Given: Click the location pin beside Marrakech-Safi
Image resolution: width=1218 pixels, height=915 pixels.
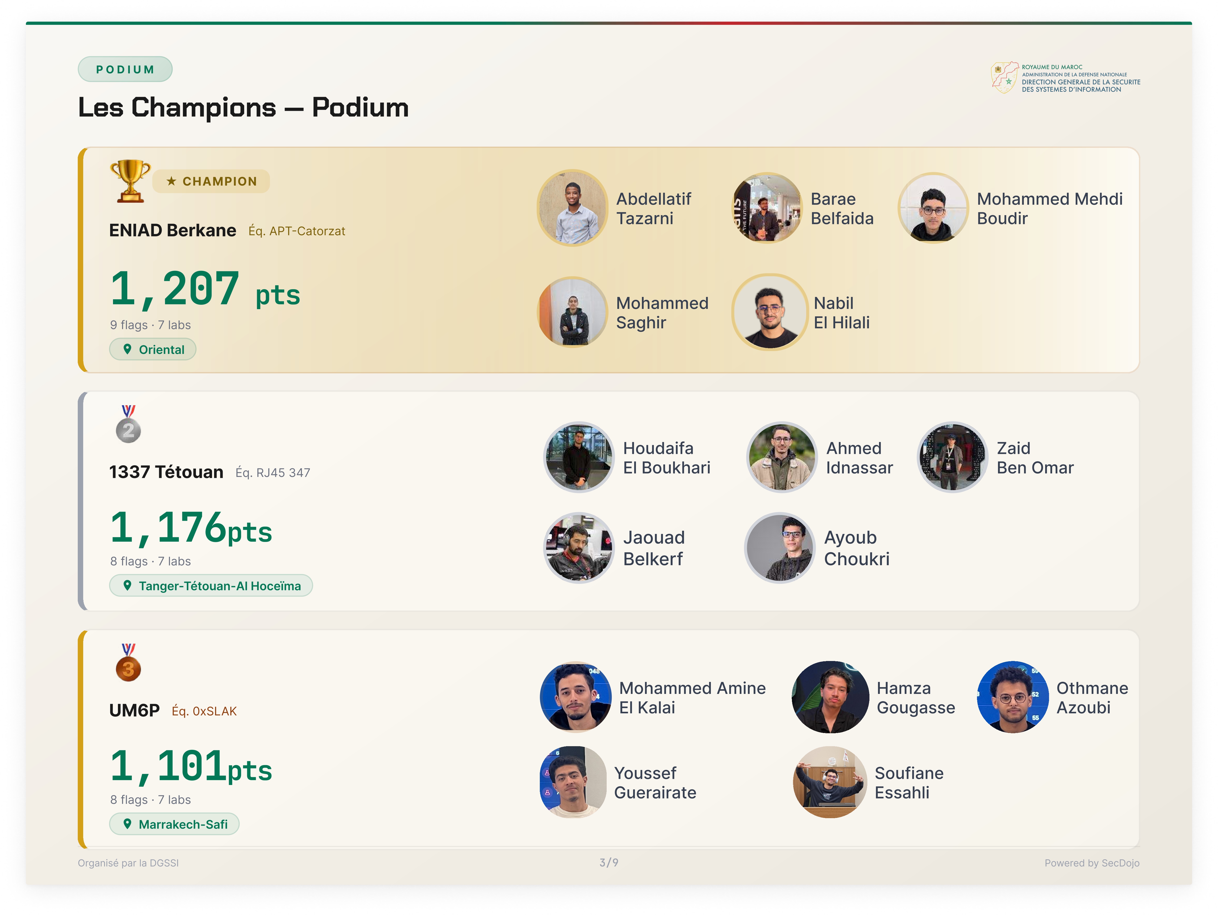Looking at the screenshot, I should (x=127, y=824).
